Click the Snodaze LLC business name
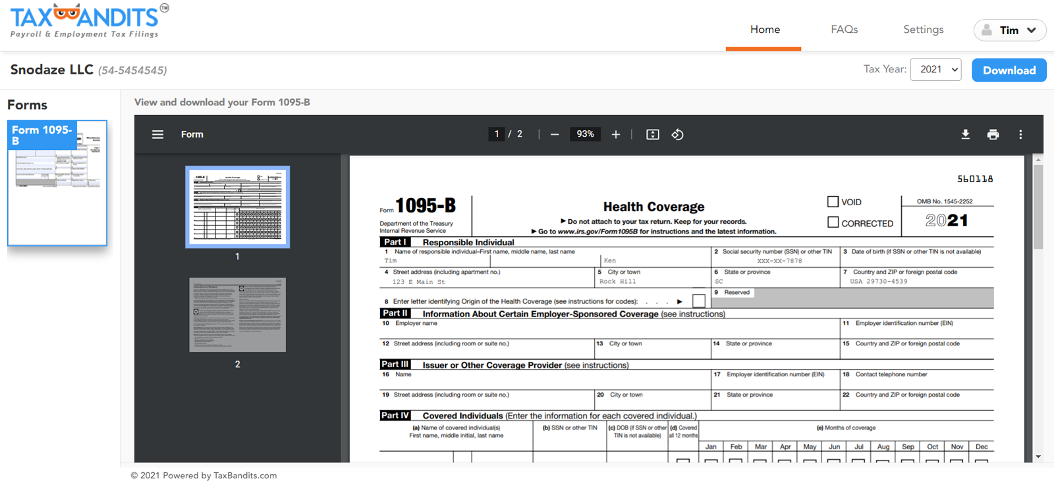This screenshot has height=496, width=1054. tap(51, 69)
